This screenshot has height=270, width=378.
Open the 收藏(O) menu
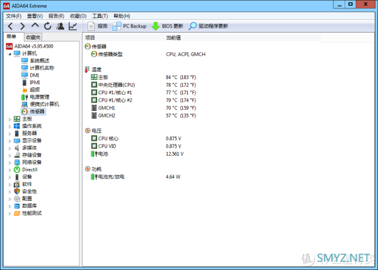78,16
